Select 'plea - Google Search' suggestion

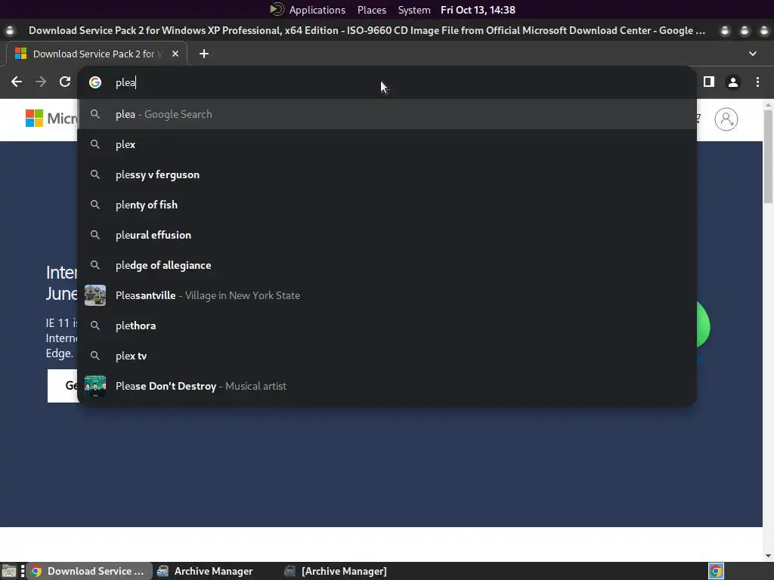[387, 115]
